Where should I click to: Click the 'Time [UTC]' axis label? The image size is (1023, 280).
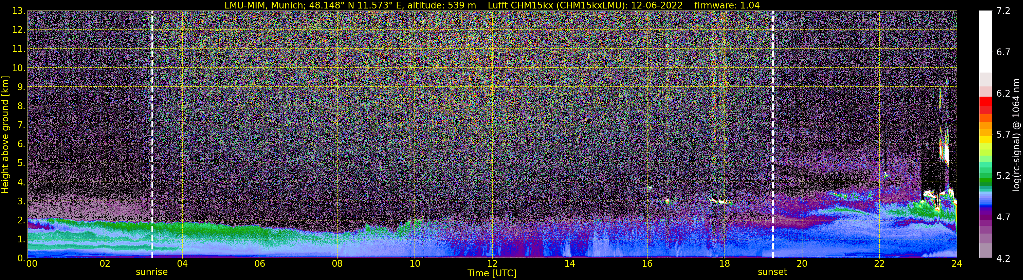pos(492,273)
